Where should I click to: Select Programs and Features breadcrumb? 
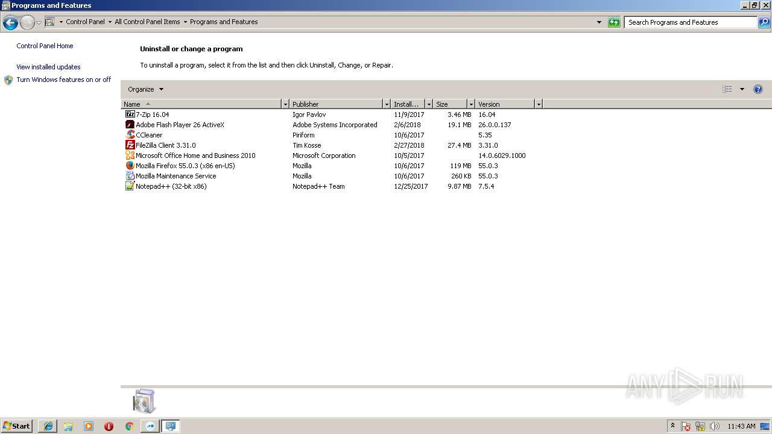tap(224, 22)
